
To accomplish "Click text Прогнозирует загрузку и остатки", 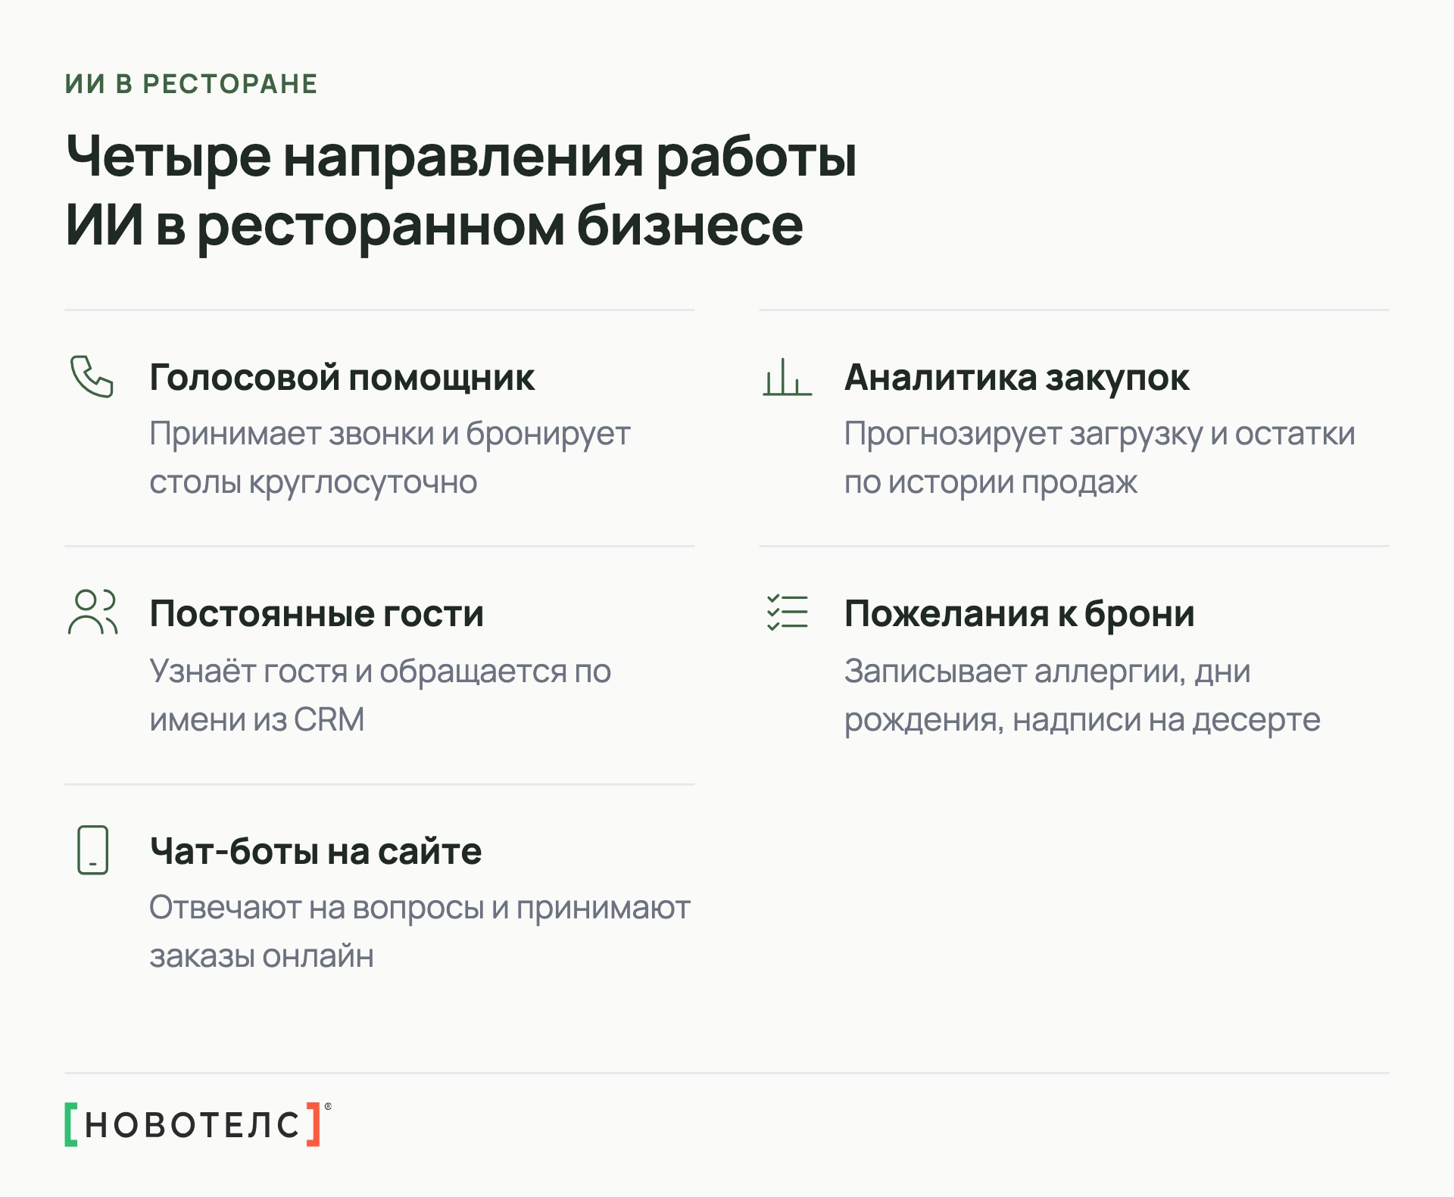I will coord(1100,435).
